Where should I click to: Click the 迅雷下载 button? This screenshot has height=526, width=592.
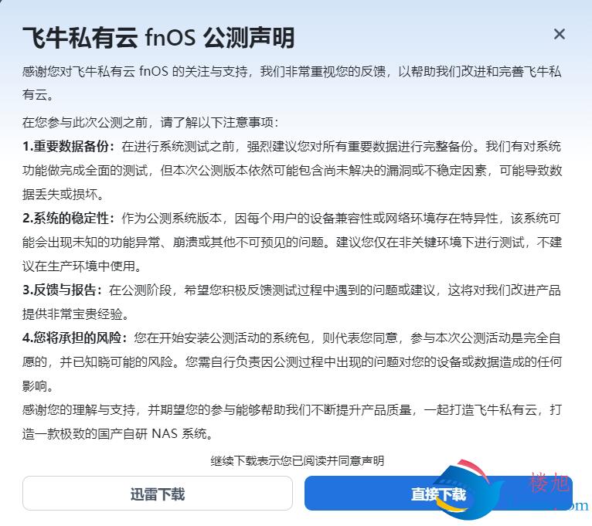(x=158, y=494)
